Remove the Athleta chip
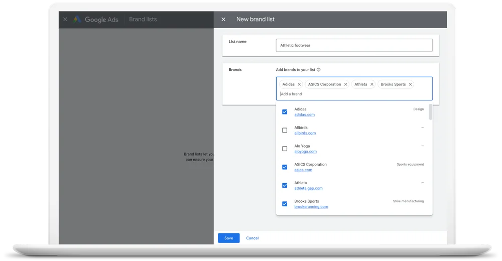The height and width of the screenshot is (261, 502). click(x=372, y=84)
